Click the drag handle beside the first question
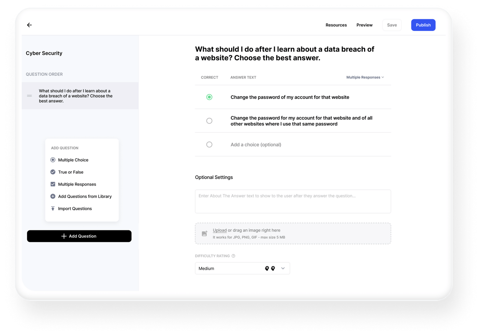481x336 pixels. (x=29, y=96)
